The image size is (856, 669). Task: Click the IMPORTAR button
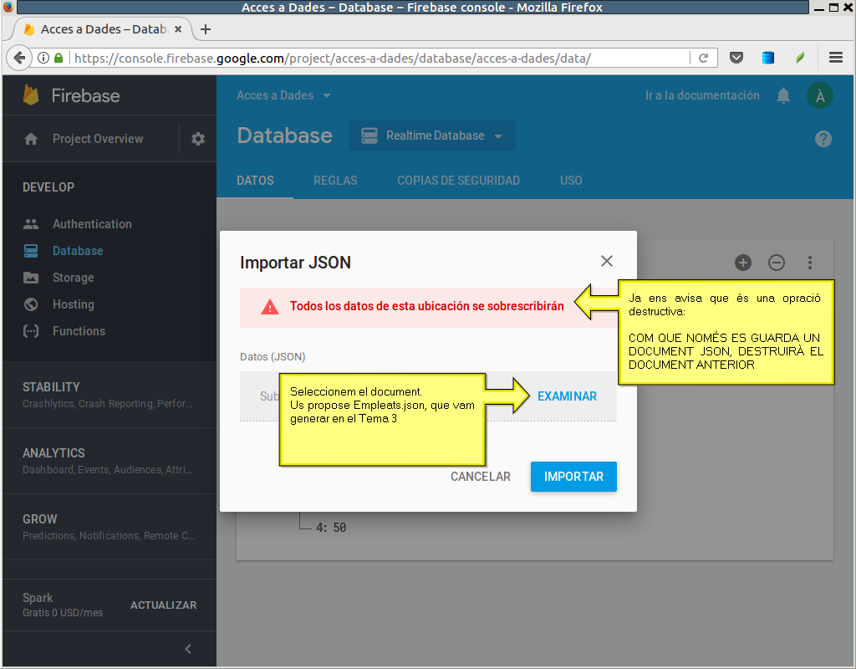573,477
